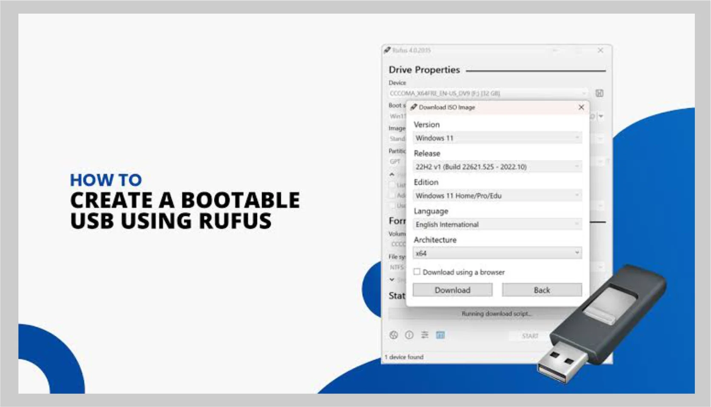
Task: Click the NTFS file system field
Action: (397, 267)
